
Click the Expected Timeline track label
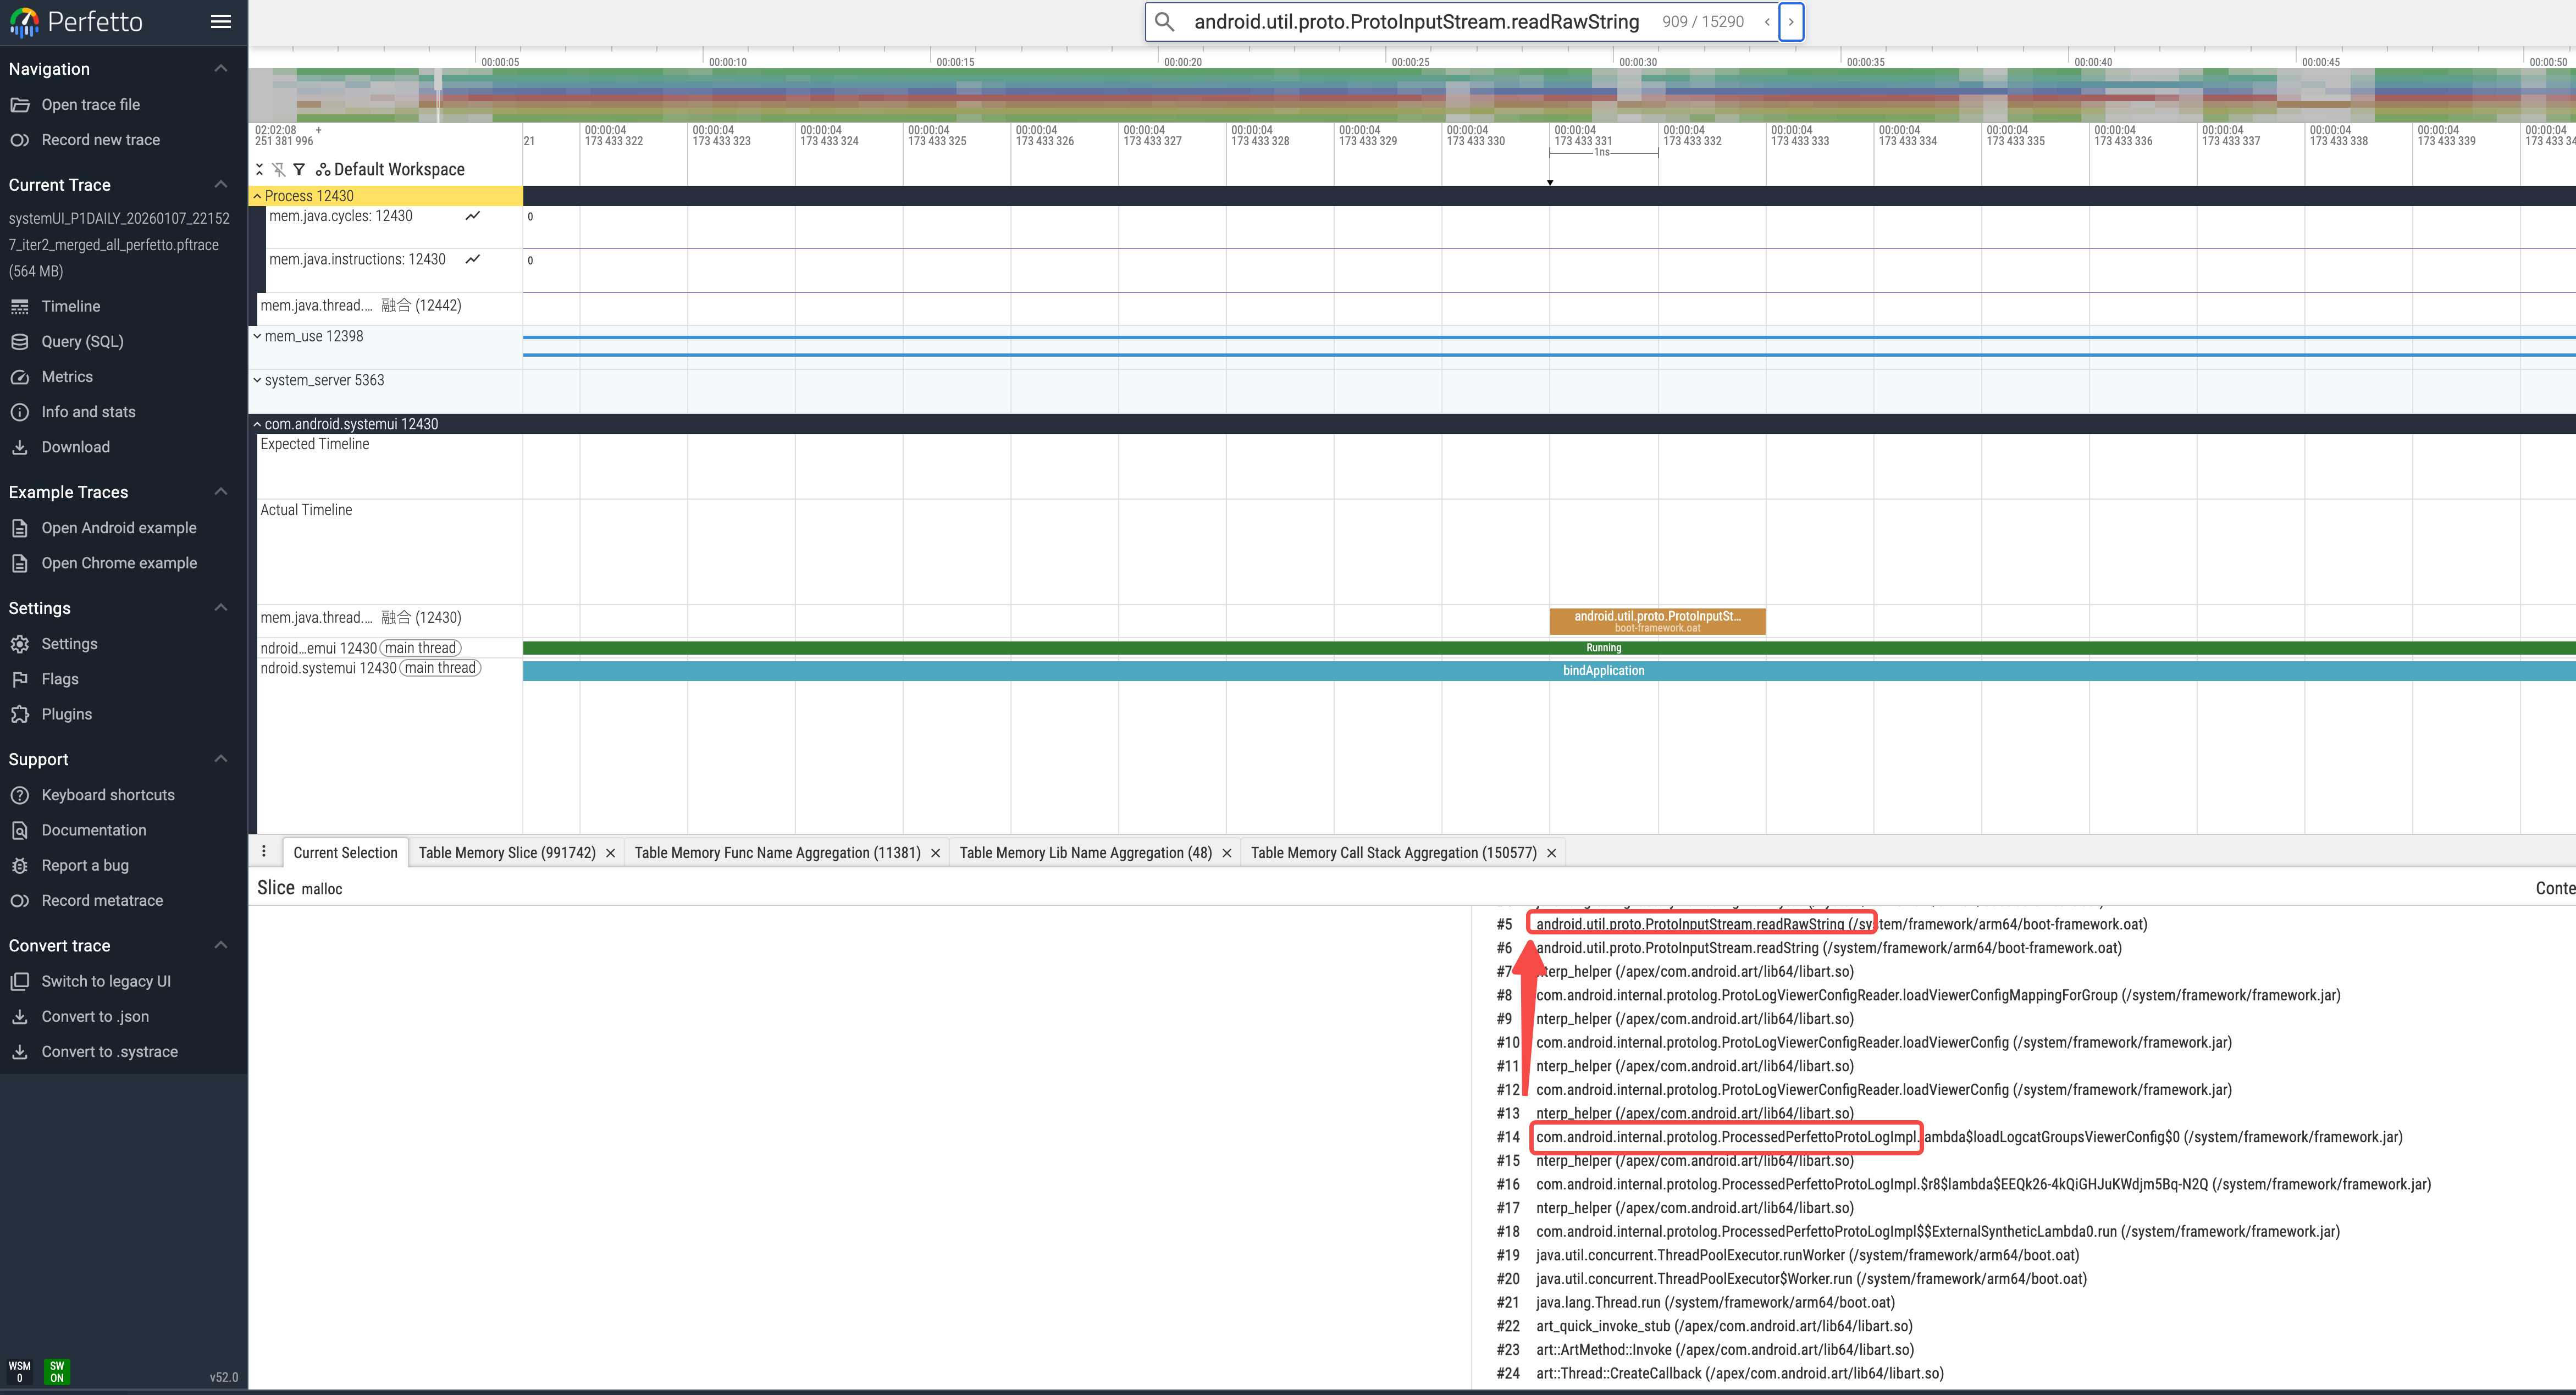click(x=315, y=444)
